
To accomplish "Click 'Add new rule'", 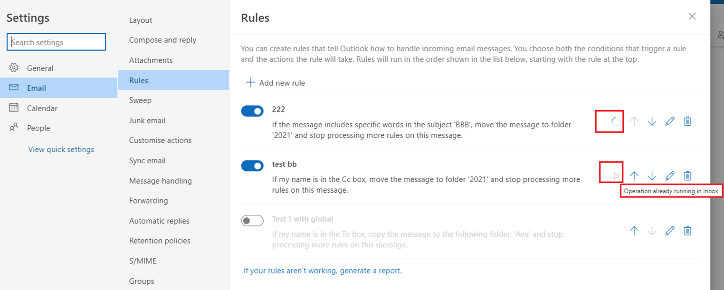I will [275, 82].
